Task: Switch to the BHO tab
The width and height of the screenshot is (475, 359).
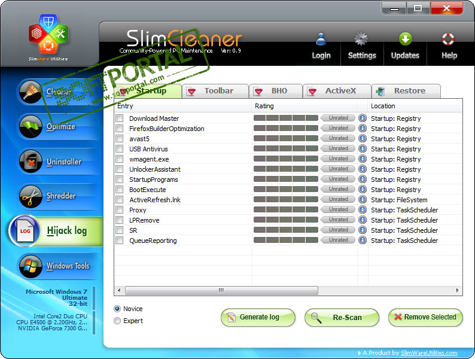Action: pyautogui.click(x=276, y=91)
